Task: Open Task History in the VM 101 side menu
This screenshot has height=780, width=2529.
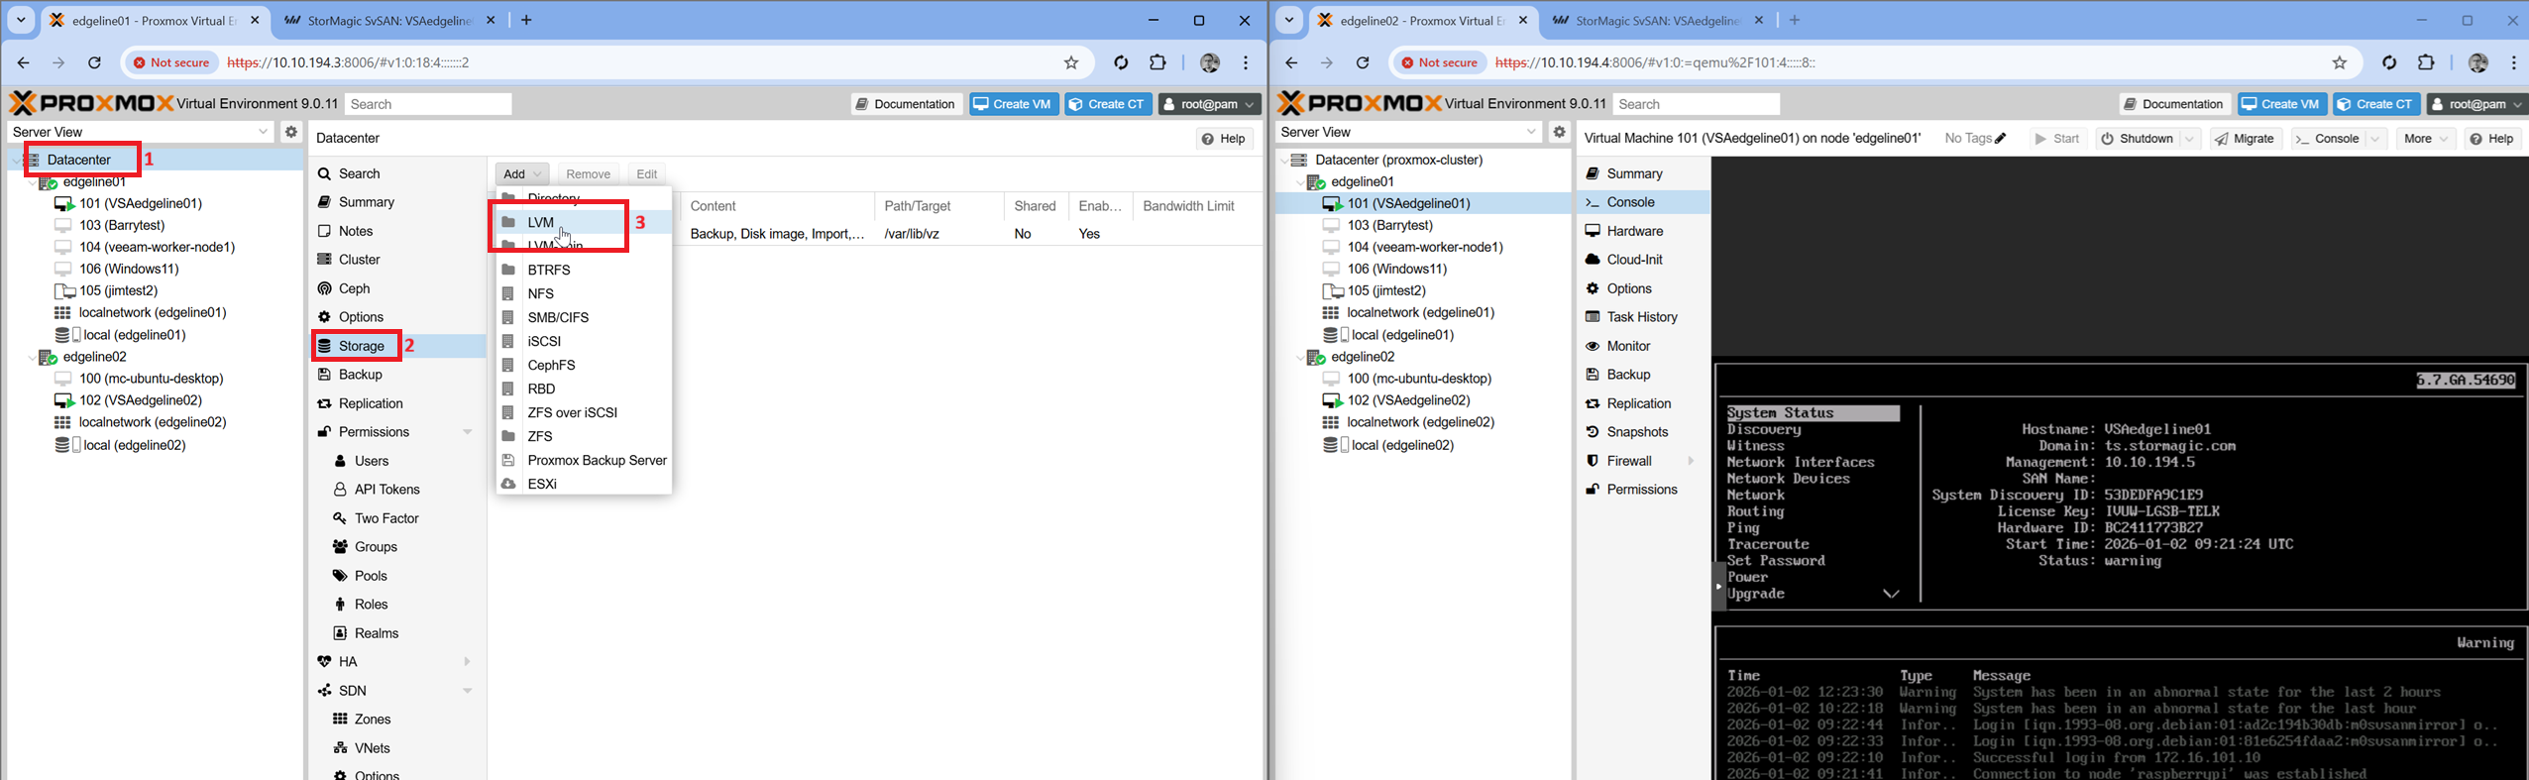Action: coord(1643,317)
